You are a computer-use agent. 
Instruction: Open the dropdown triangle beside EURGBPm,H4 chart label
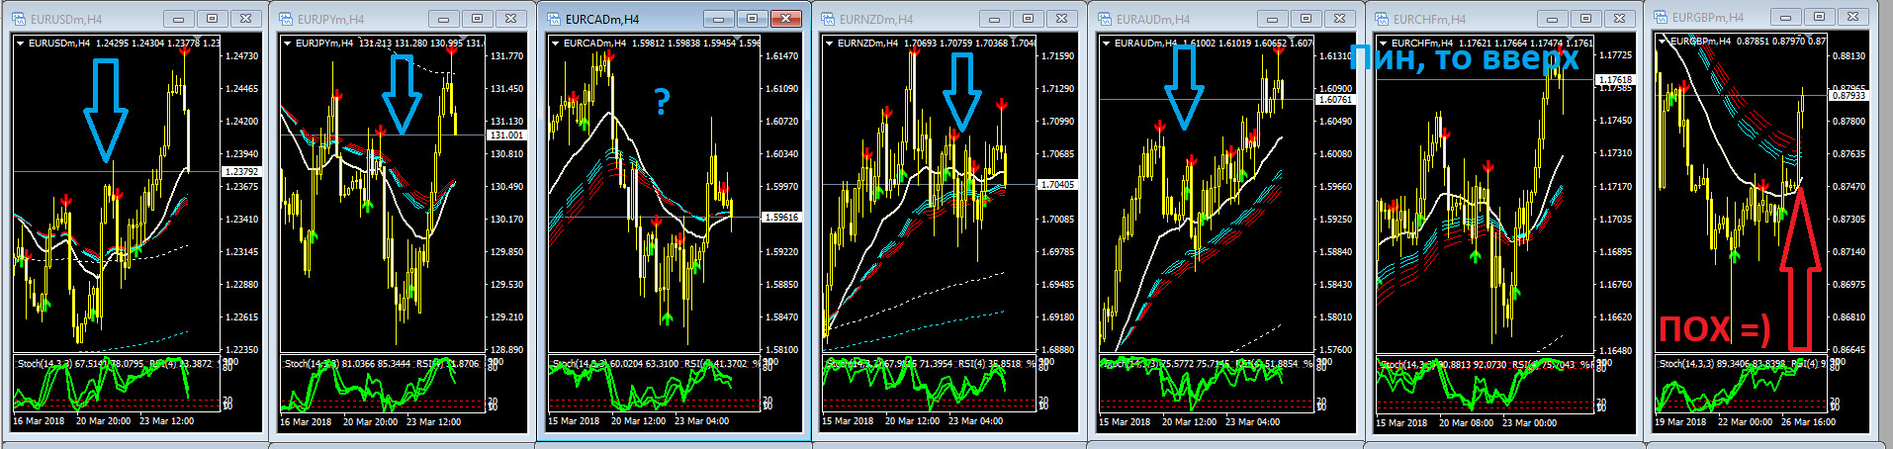click(x=1662, y=42)
